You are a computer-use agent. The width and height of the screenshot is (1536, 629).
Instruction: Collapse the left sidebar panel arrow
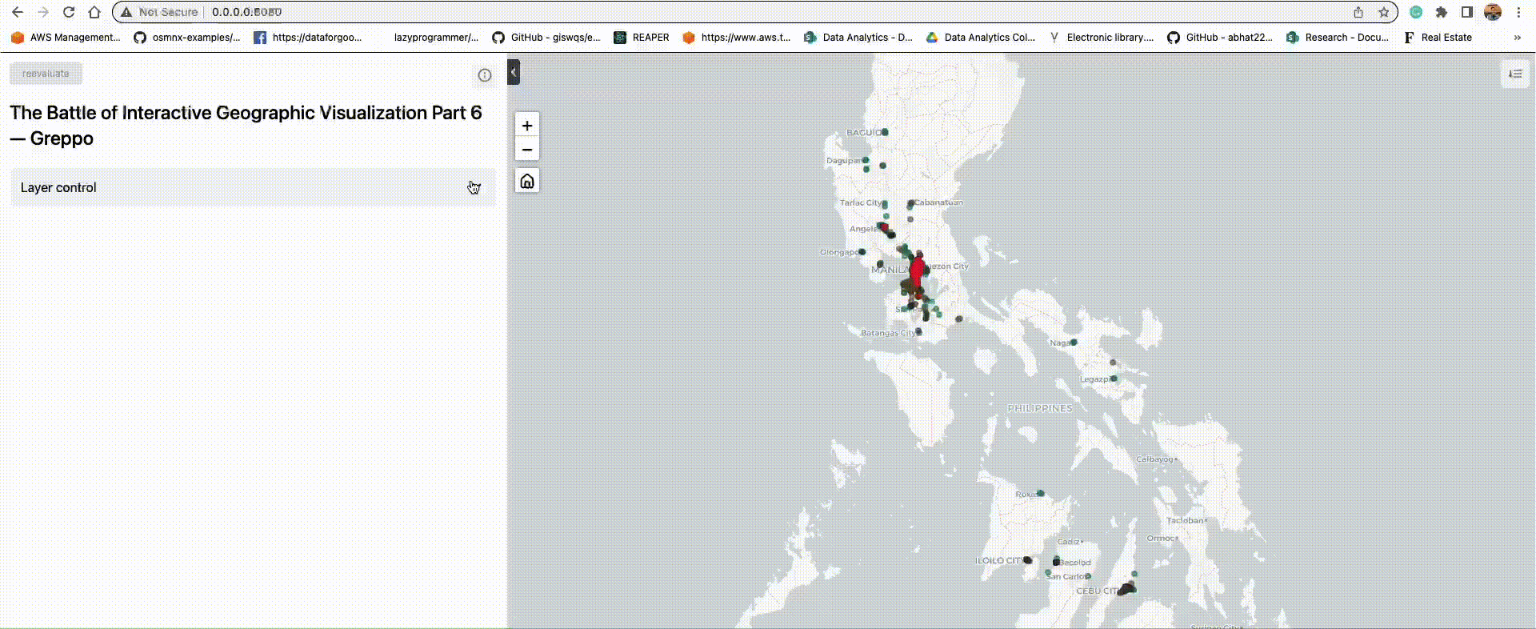(x=514, y=72)
